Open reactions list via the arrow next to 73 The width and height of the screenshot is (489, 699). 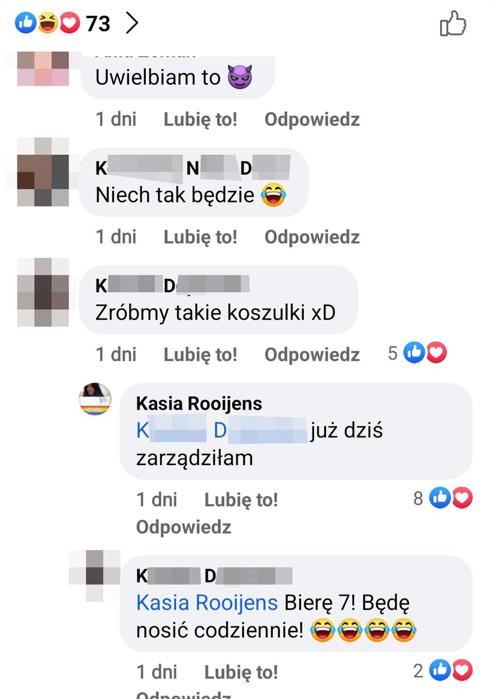click(132, 23)
